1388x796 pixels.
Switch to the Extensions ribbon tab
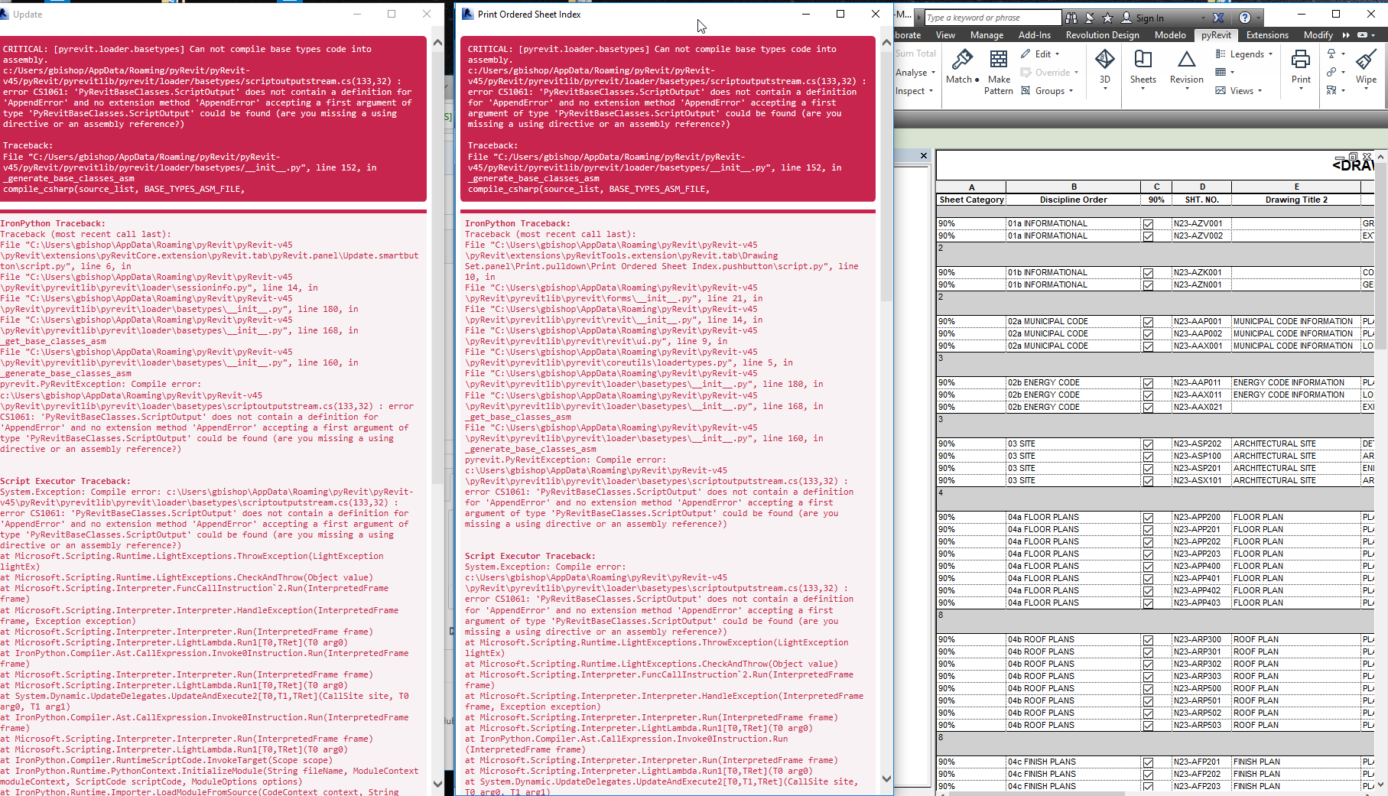[1267, 34]
